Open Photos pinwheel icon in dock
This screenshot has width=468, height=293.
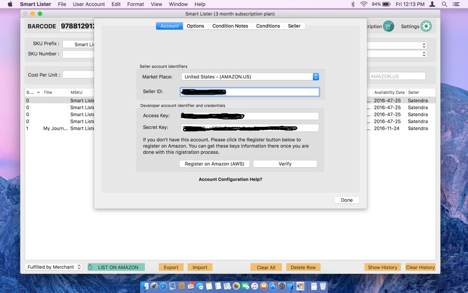[236, 286]
